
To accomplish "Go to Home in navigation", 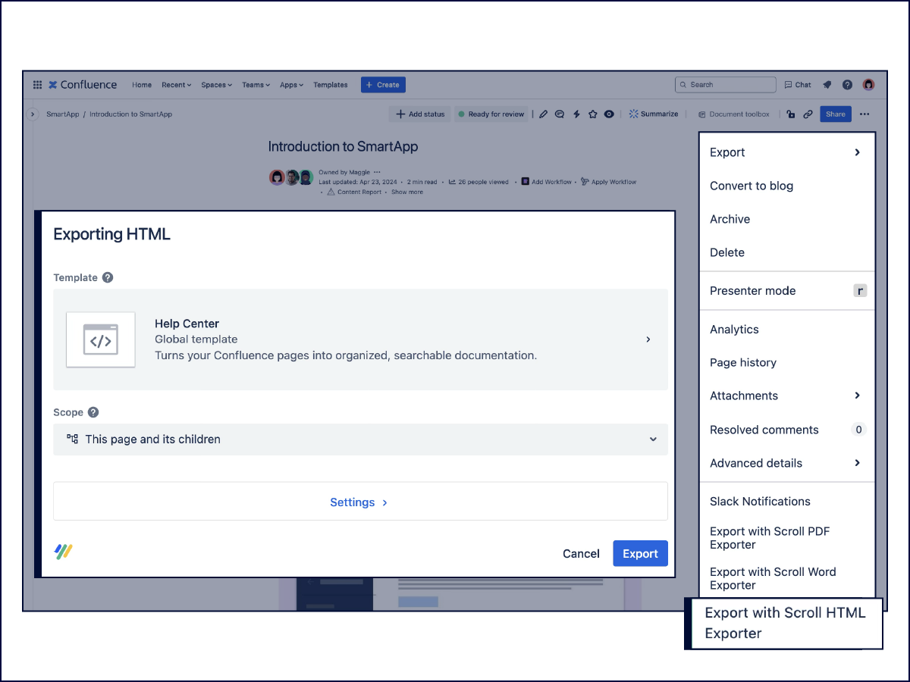I will (x=142, y=85).
